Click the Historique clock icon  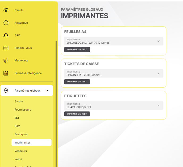pyautogui.click(x=6, y=23)
